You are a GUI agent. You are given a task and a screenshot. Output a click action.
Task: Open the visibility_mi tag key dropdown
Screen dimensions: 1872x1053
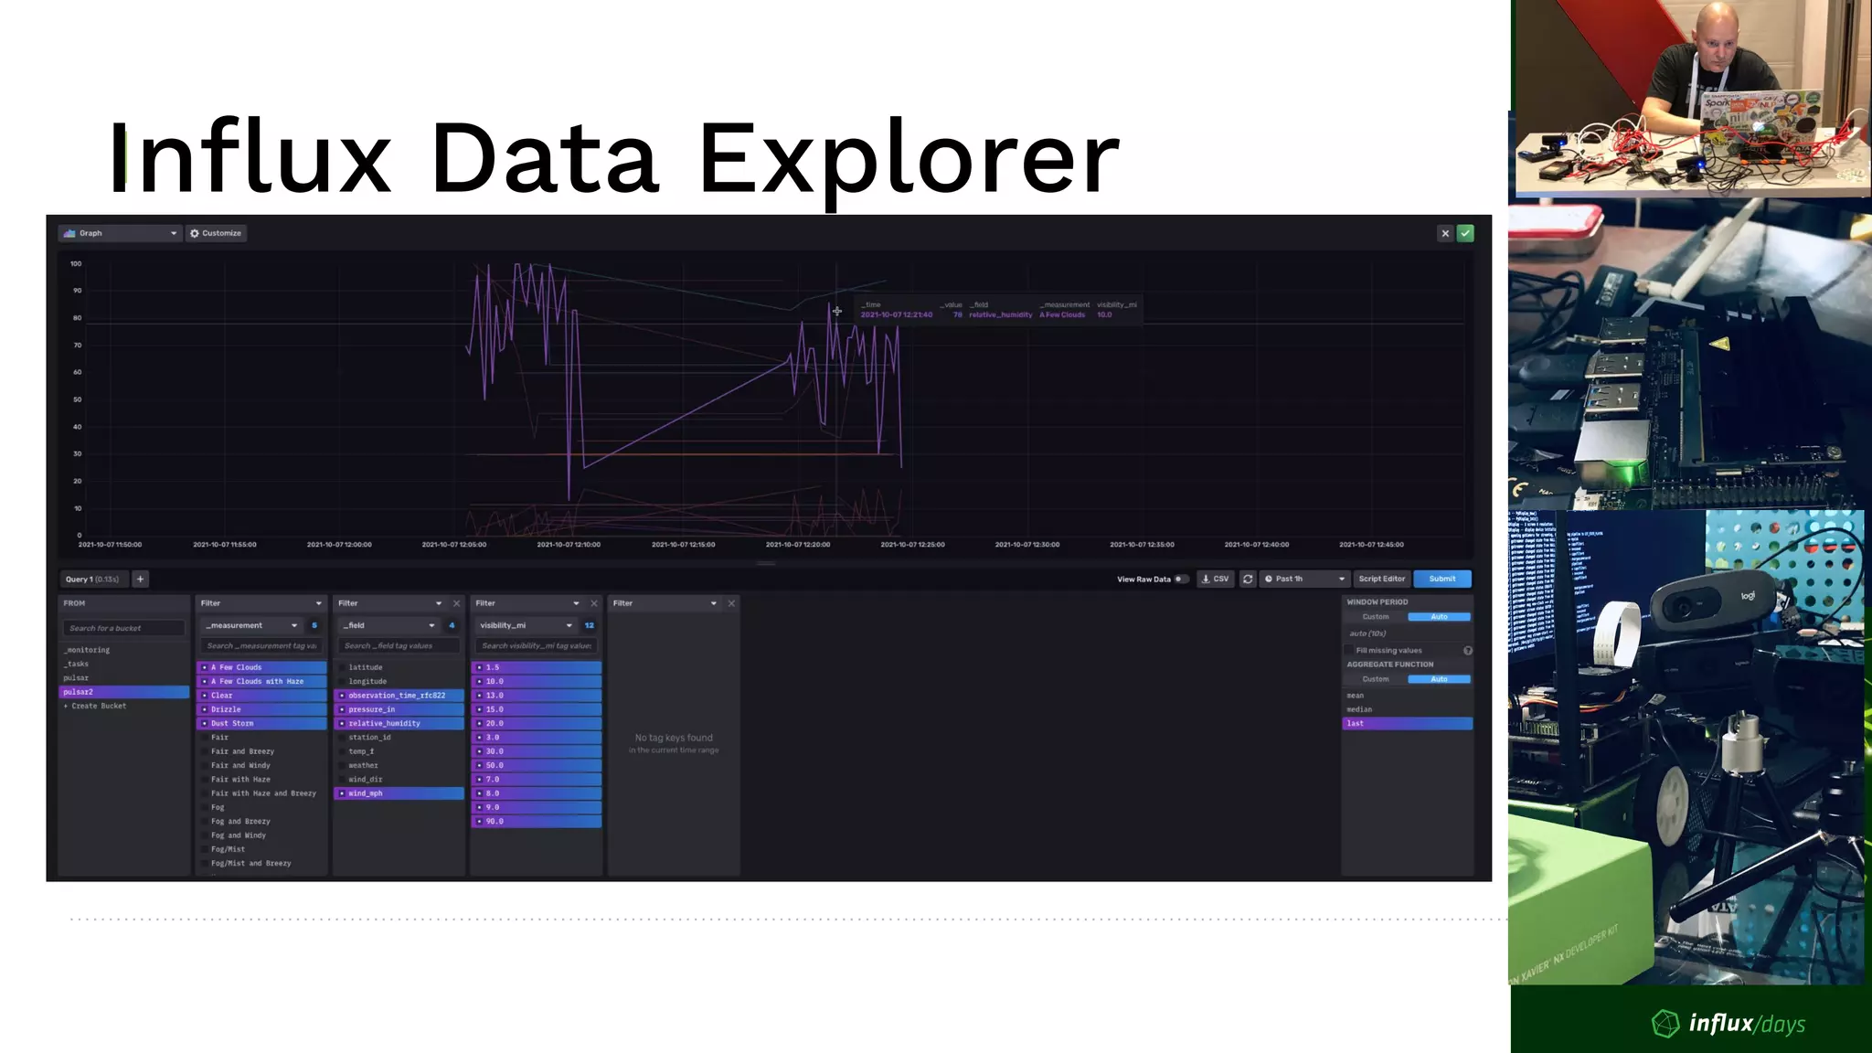coord(526,625)
